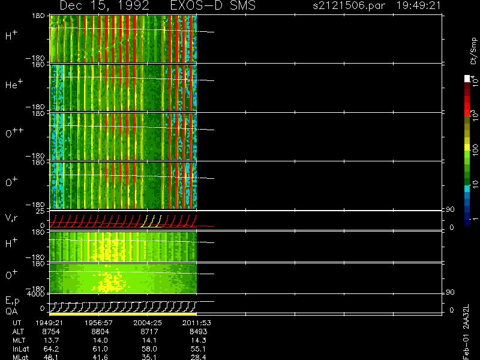
Task: Select MLT value "13.7"
Action: (51, 340)
